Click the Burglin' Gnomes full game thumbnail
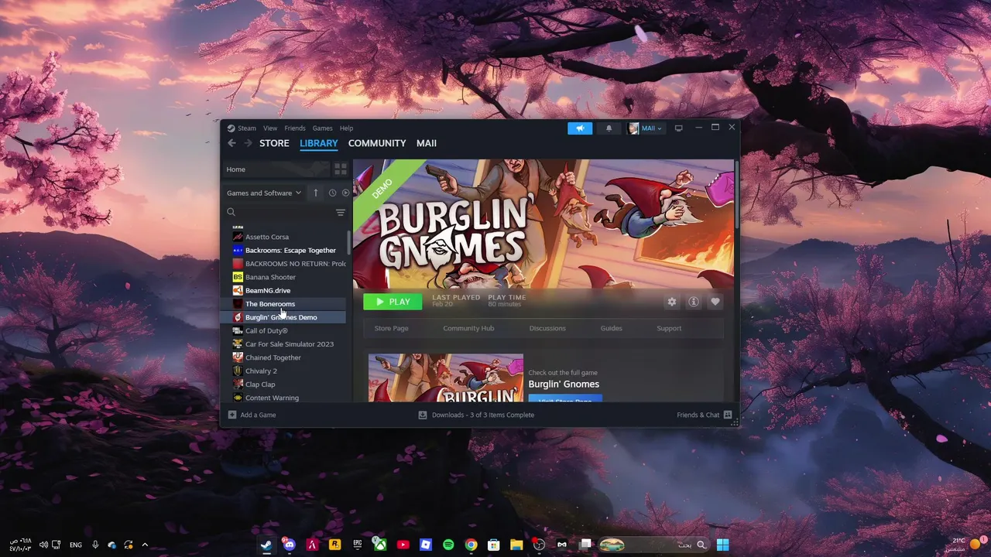This screenshot has height=557, width=991. coord(446,378)
